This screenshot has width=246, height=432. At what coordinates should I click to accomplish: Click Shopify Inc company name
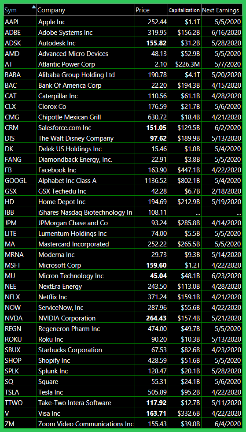pyautogui.click(x=54, y=361)
